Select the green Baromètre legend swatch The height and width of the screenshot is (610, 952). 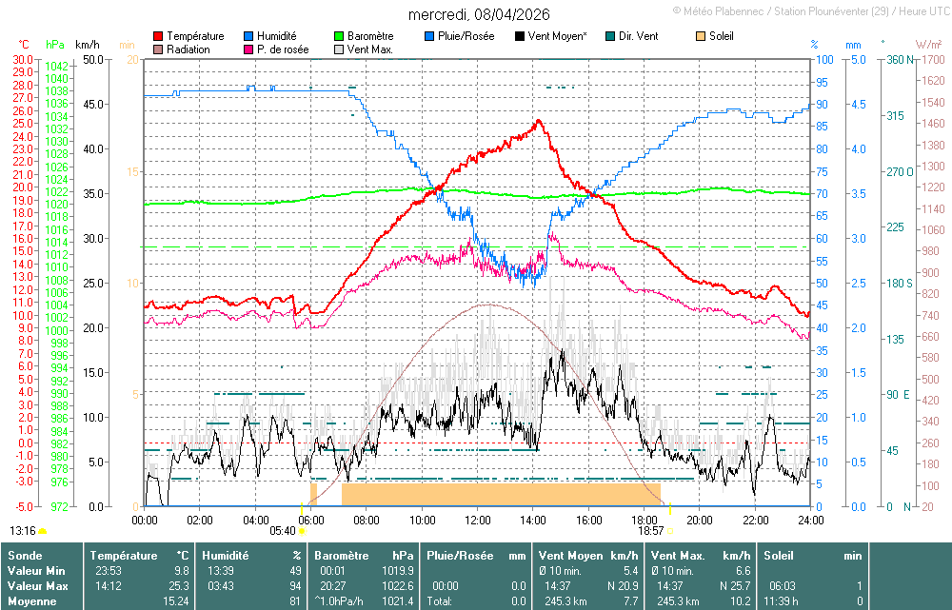[339, 36]
